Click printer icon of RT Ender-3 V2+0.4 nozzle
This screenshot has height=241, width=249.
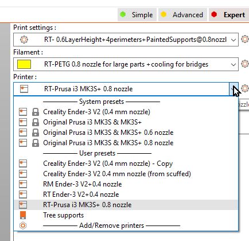[x=23, y=195]
